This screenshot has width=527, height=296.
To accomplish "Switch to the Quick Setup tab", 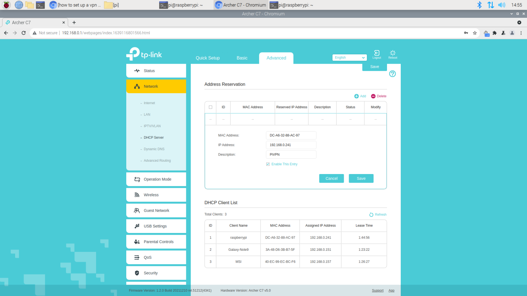I will coord(208,58).
